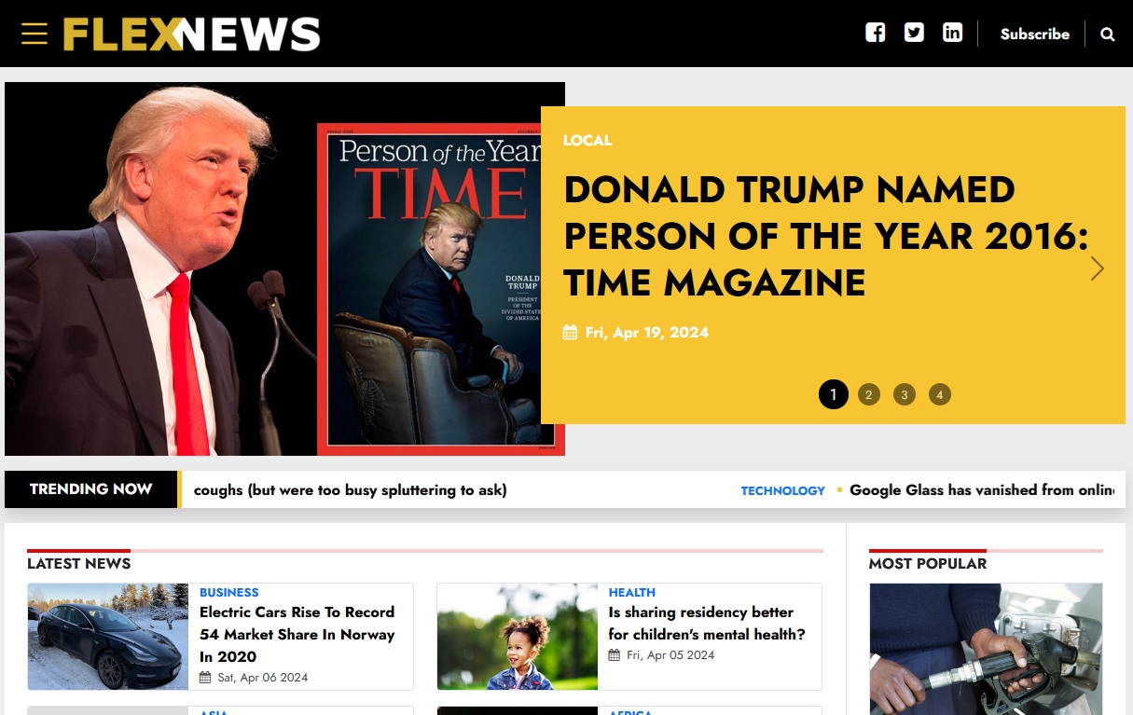The height and width of the screenshot is (715, 1133).
Task: Click the calendar icon beside Fri, Apr 19, 2024
Action: pyautogui.click(x=570, y=333)
